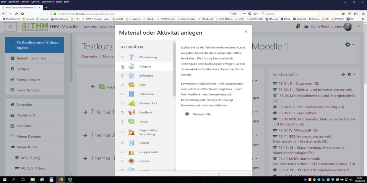The image size is (367, 183).
Task: Open FB 05 GES: Gesundheit category
Action: coord(297,113)
